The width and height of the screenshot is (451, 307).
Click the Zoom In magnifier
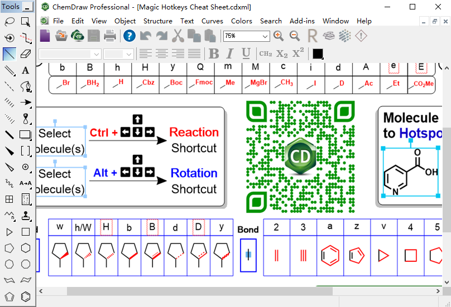[278, 36]
